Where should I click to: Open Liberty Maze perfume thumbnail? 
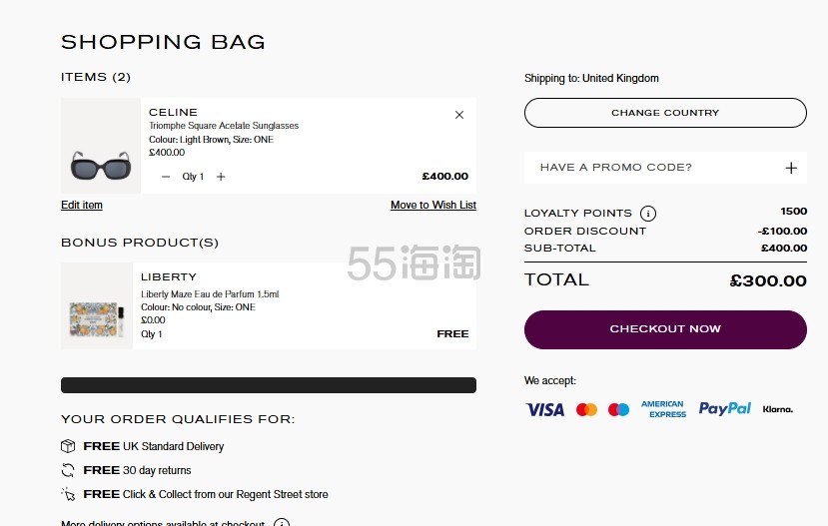point(97,306)
